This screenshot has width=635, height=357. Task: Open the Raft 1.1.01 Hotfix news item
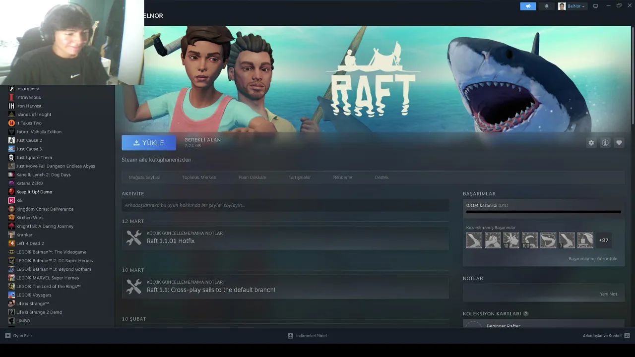tap(285, 238)
